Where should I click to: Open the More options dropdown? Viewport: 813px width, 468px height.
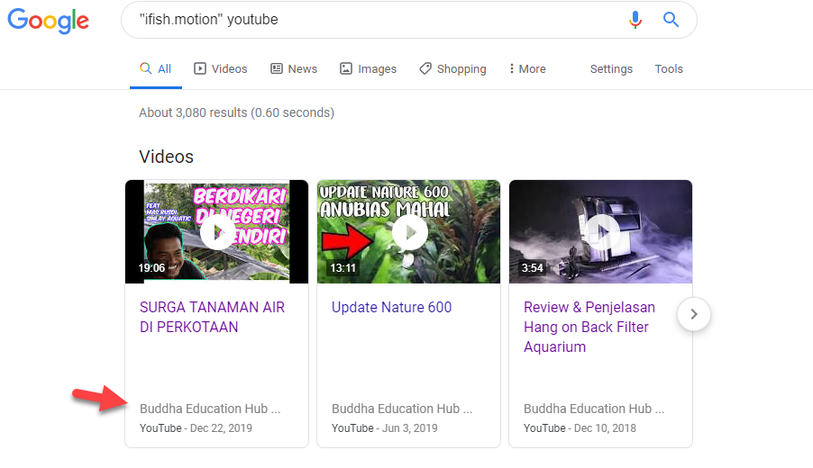[527, 69]
